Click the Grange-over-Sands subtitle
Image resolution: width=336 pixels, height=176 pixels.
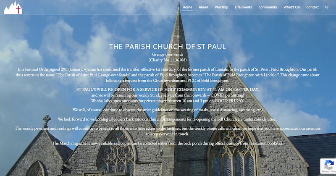tap(168, 55)
